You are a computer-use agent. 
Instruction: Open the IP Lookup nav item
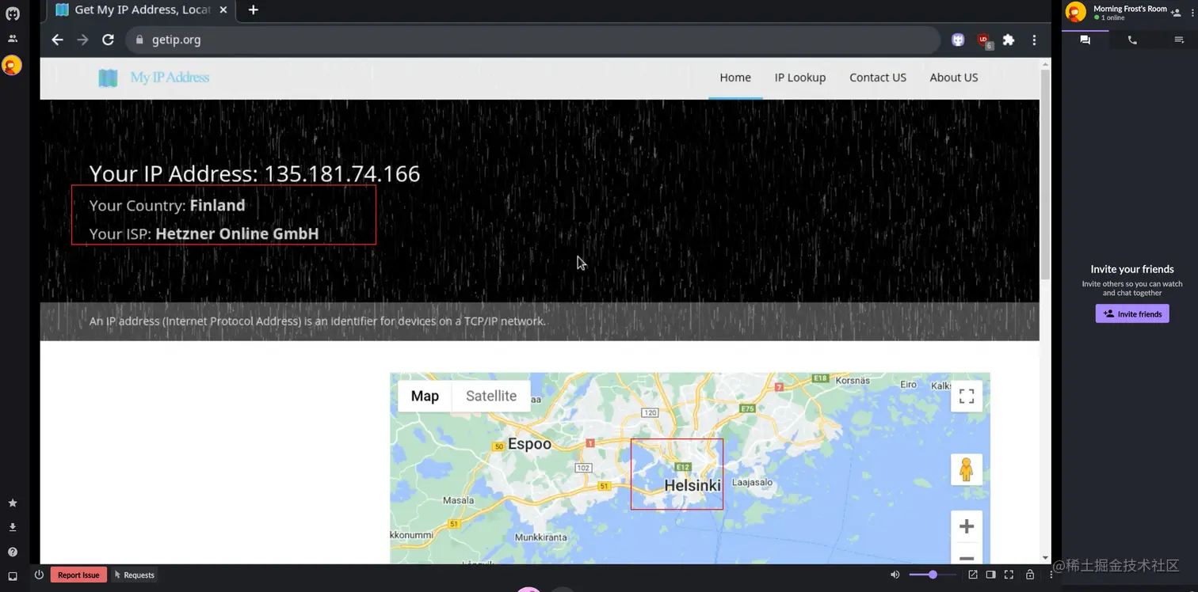(800, 78)
